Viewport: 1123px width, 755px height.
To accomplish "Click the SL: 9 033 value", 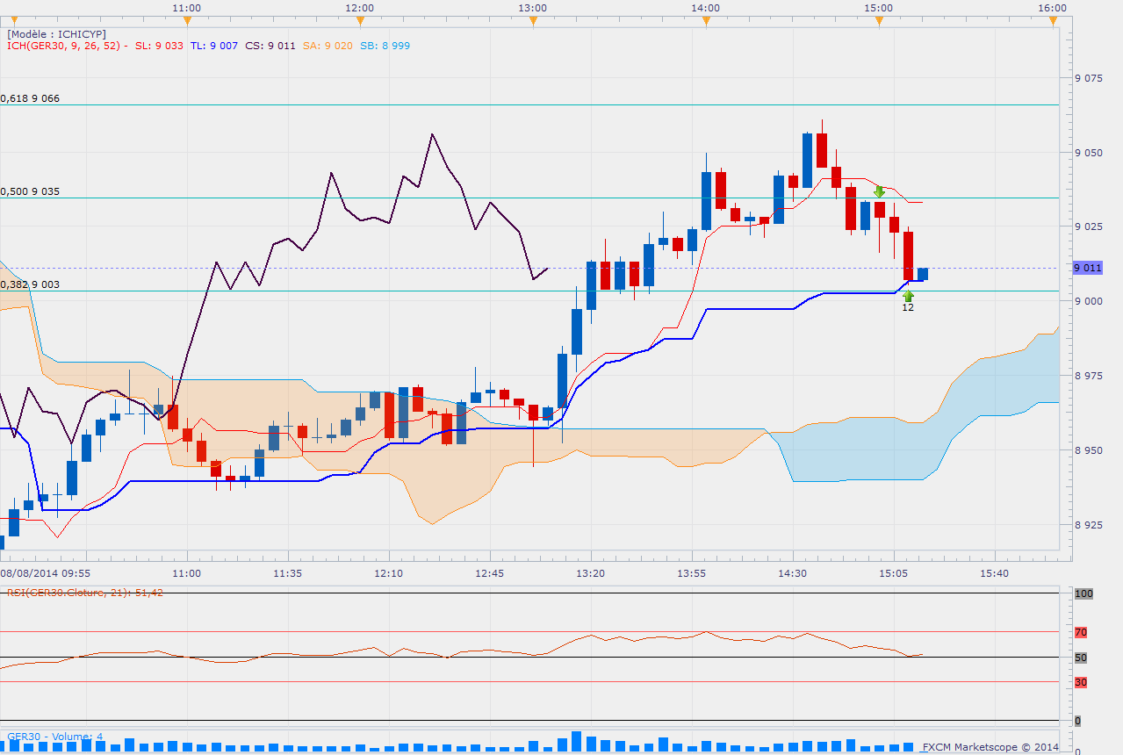I will (160, 46).
